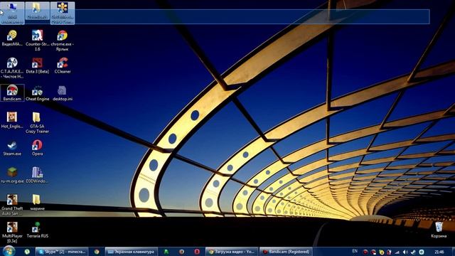The height and width of the screenshot is (256, 455).
Task: Open the Steam tray icon
Action: [413, 252]
